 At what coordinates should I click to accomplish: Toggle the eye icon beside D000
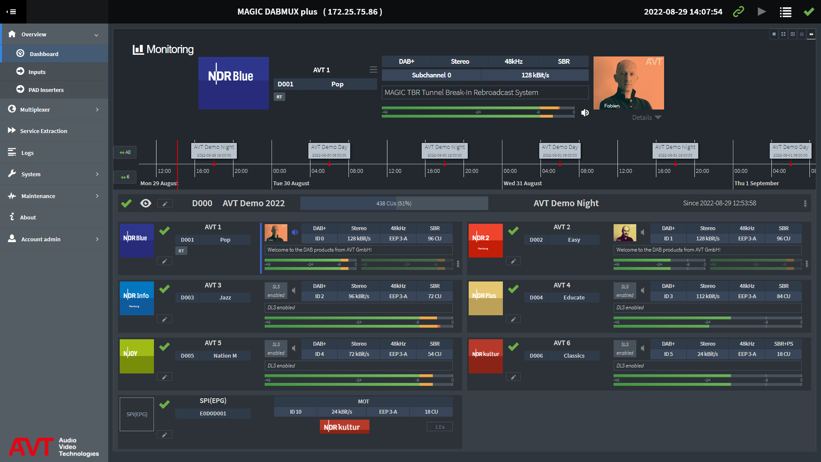coord(146,203)
